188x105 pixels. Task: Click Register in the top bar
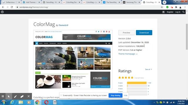(170, 12)
